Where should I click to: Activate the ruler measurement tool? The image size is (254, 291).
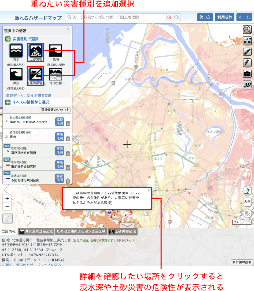tap(247, 52)
